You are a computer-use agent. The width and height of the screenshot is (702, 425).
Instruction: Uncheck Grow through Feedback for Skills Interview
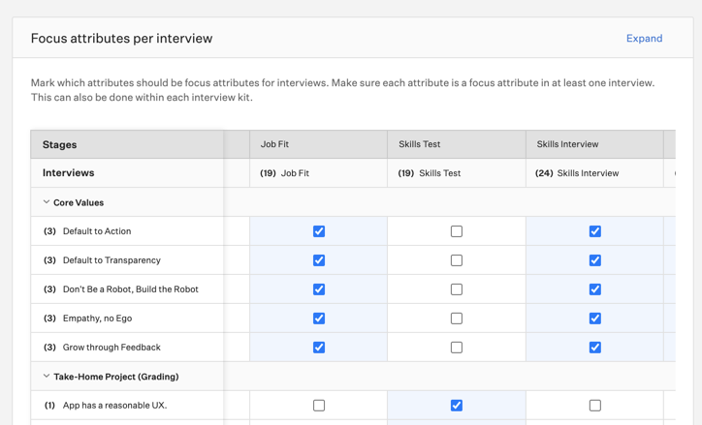pos(595,348)
